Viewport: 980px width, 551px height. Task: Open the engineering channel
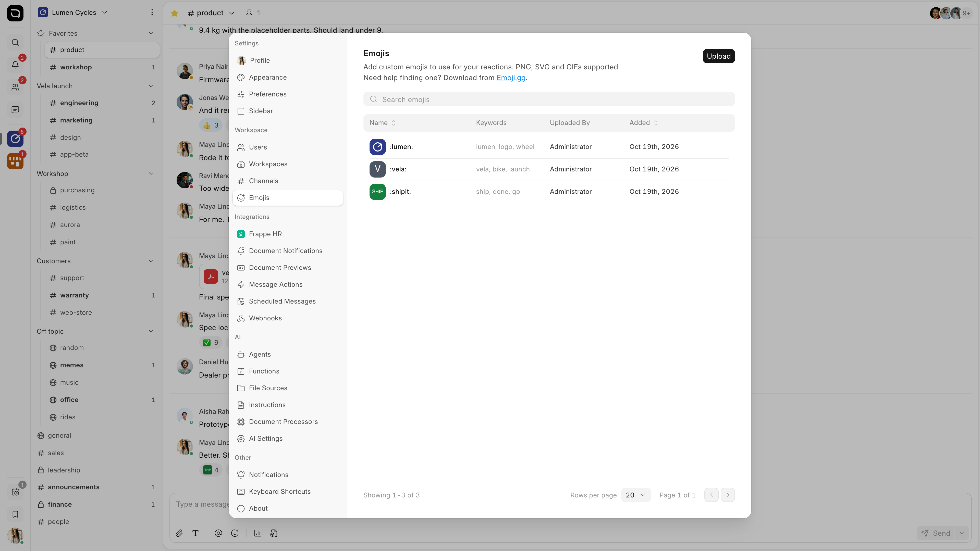point(102,103)
